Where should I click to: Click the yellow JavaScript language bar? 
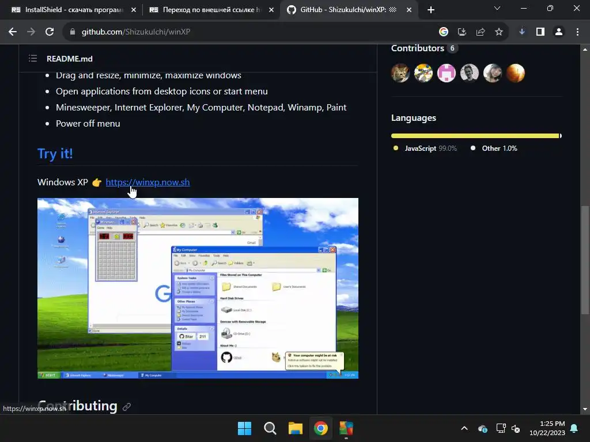point(475,136)
